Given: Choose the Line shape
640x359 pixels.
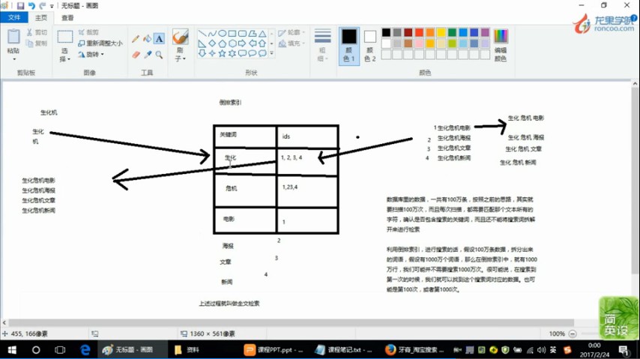Looking at the screenshot, I should pos(202,34).
